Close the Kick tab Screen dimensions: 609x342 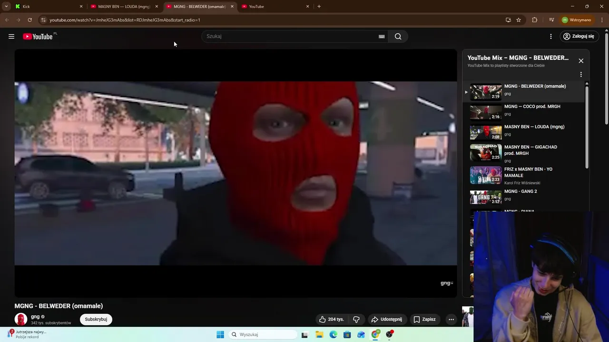pos(81,7)
